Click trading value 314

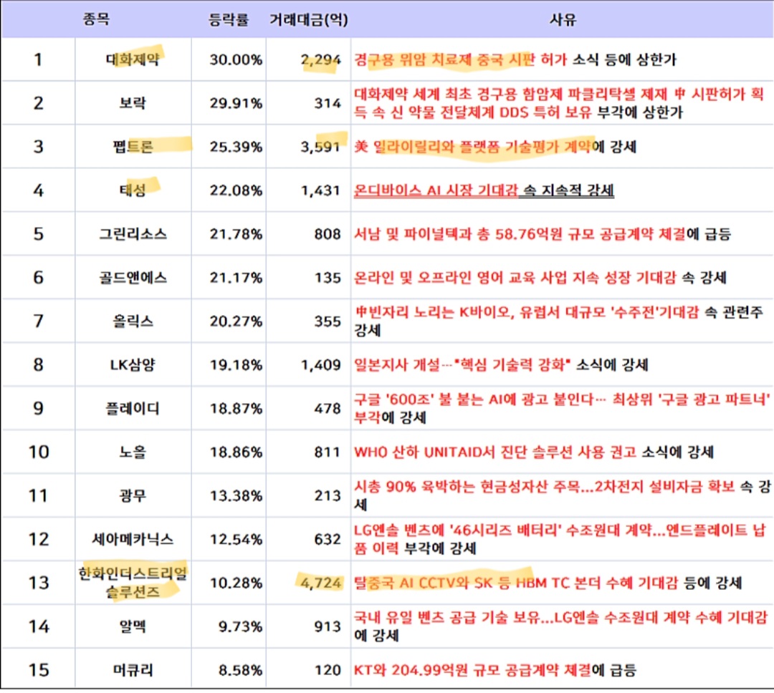328,103
